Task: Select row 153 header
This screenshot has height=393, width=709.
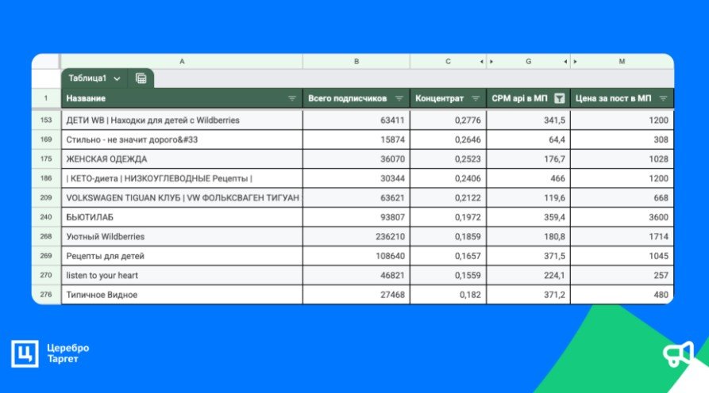Action: [46, 120]
